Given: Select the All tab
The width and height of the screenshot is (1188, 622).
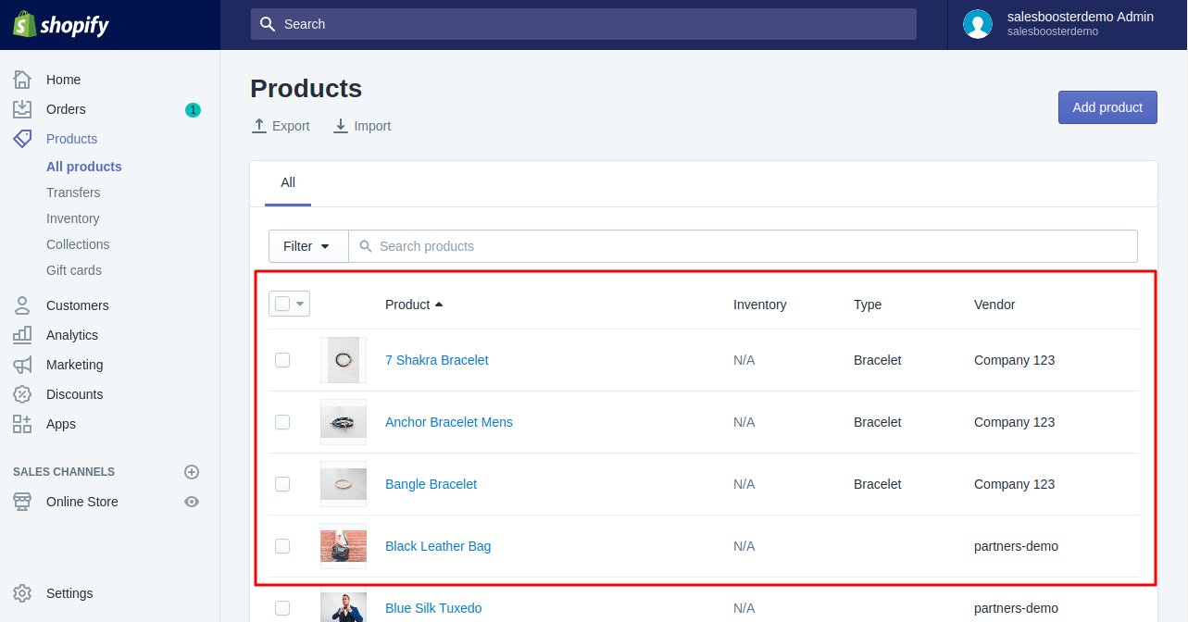Looking at the screenshot, I should click(288, 183).
